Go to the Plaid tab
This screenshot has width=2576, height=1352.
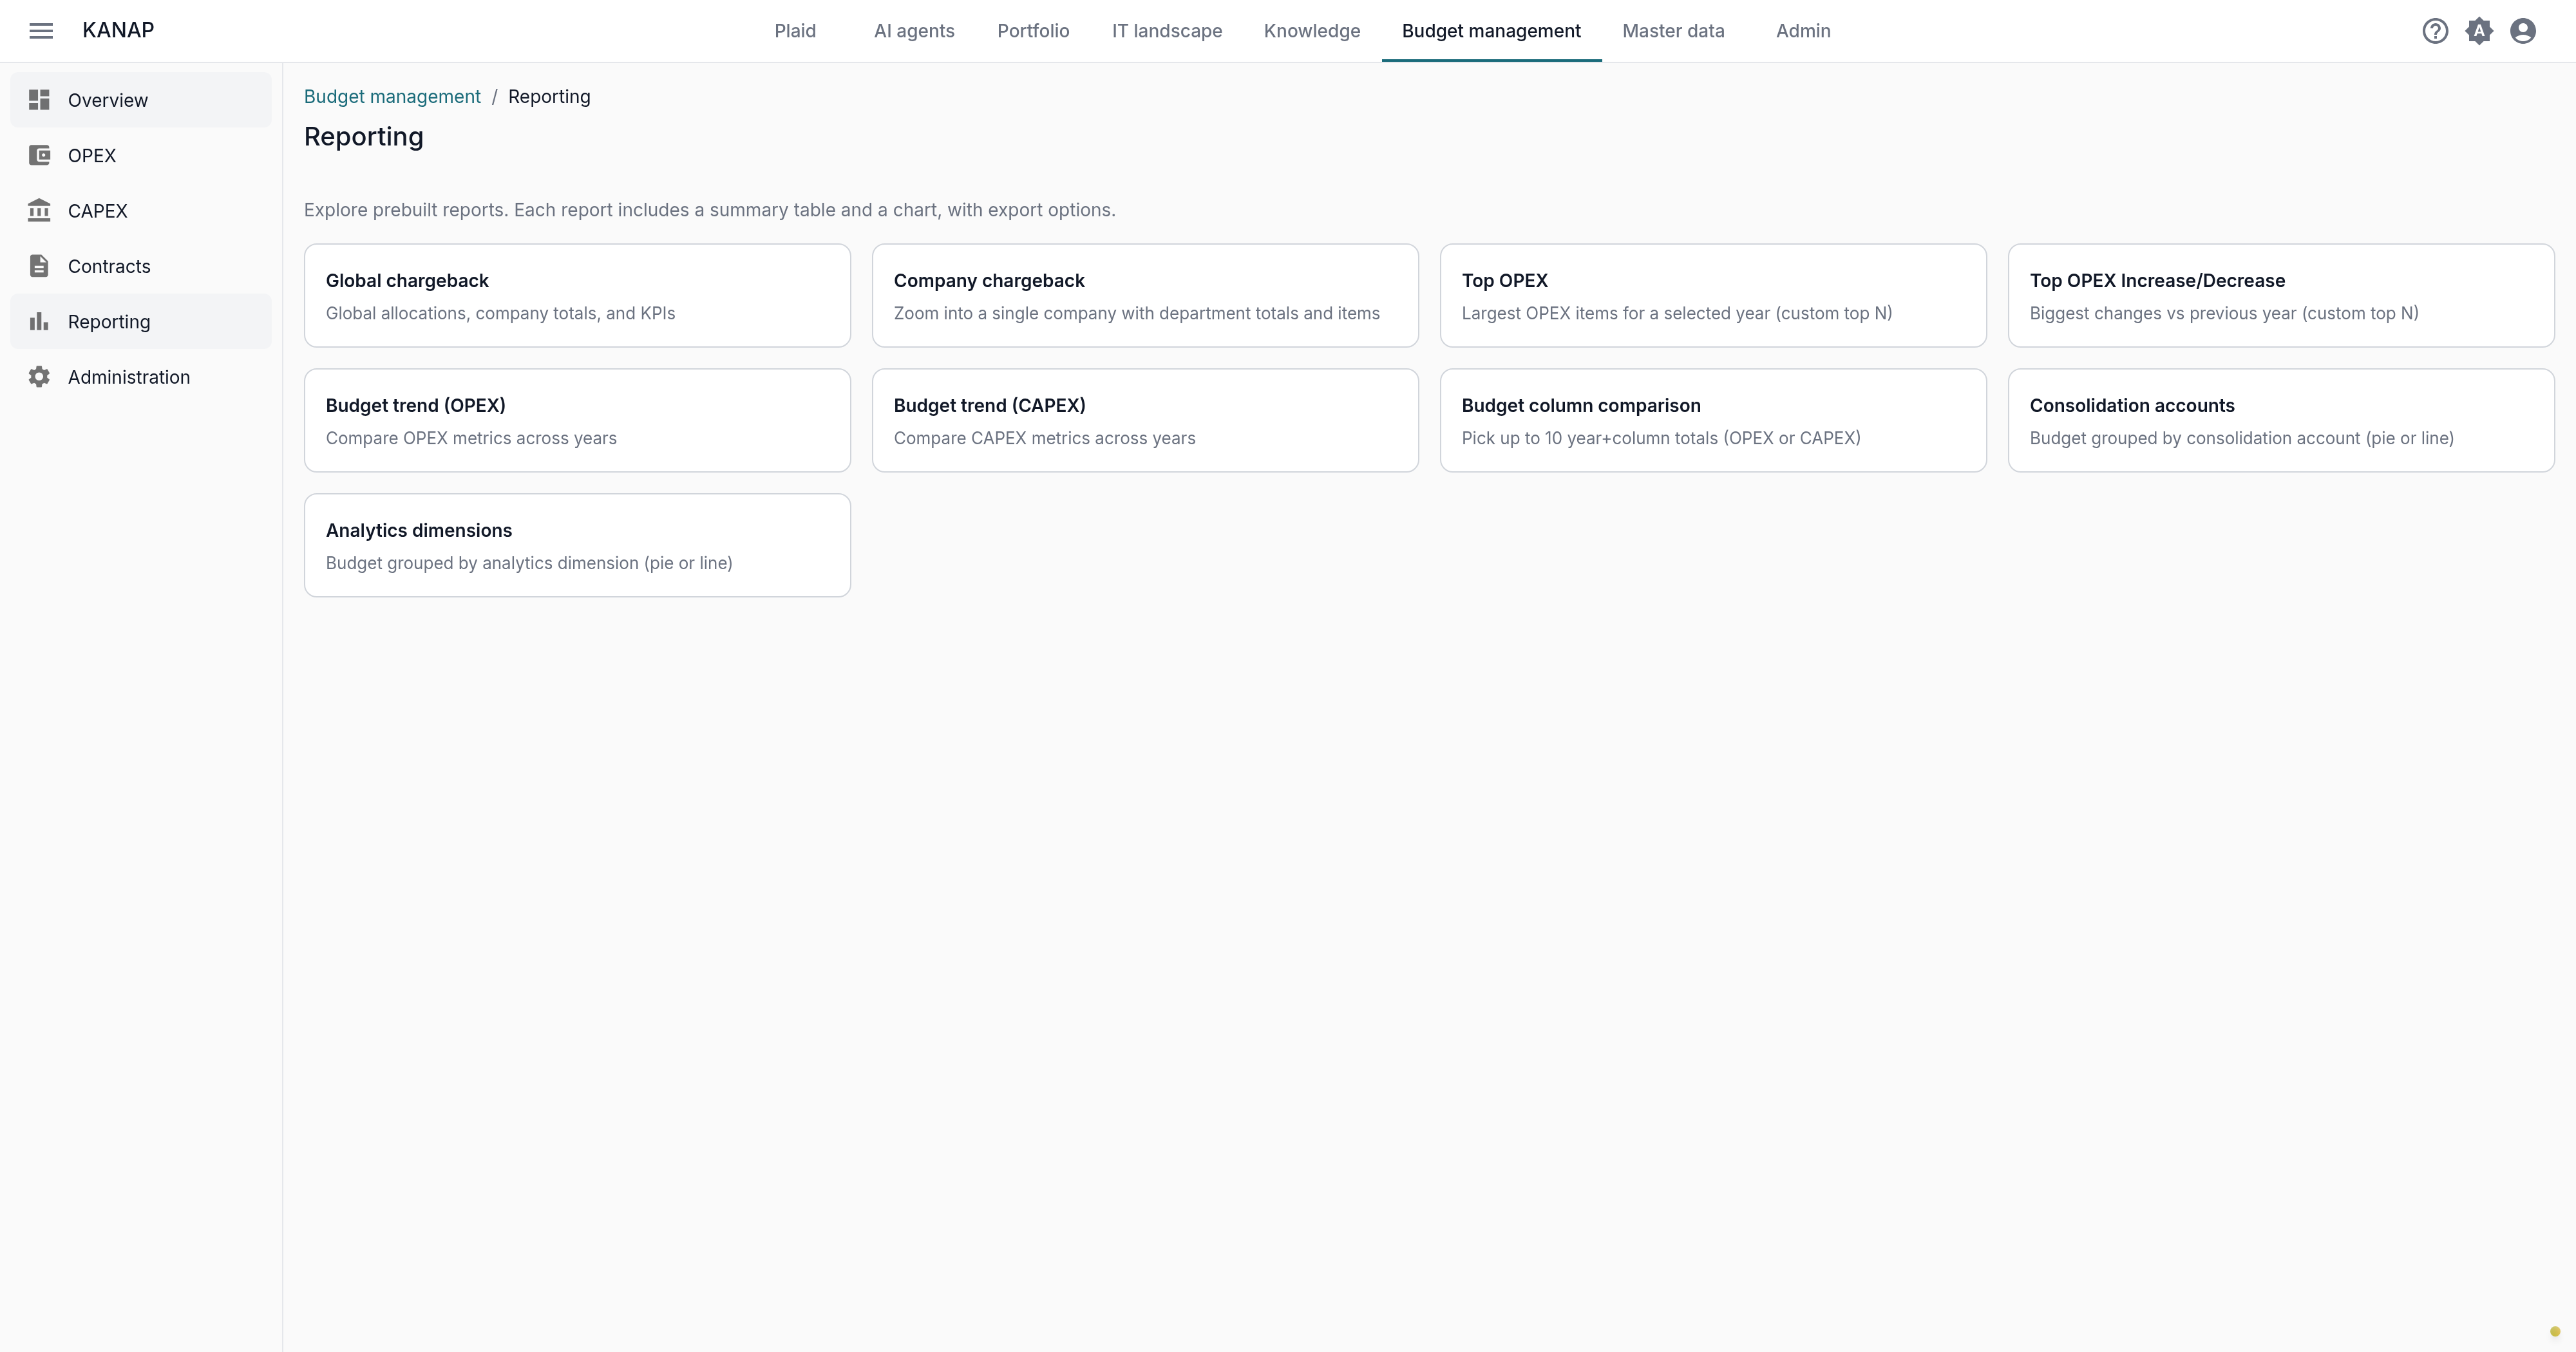[x=795, y=31]
